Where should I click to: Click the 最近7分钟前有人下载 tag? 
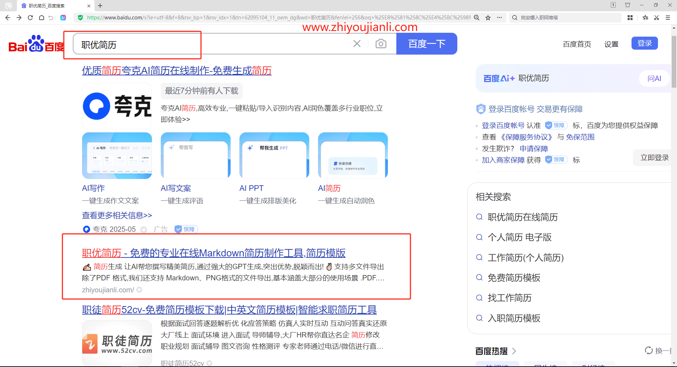(x=202, y=91)
